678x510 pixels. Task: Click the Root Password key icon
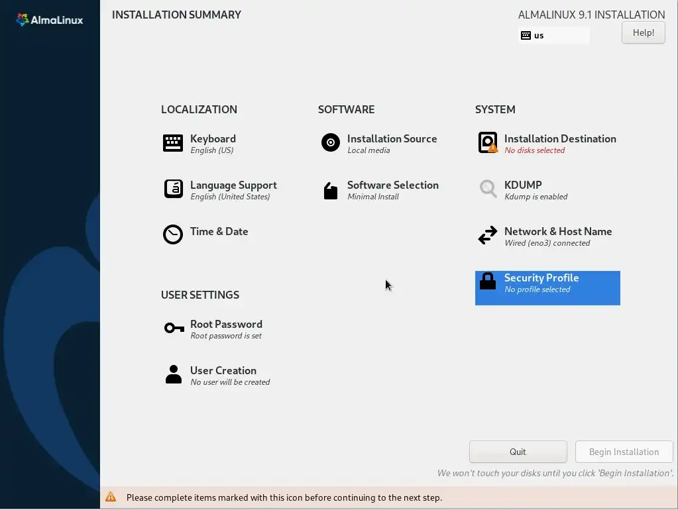point(174,328)
